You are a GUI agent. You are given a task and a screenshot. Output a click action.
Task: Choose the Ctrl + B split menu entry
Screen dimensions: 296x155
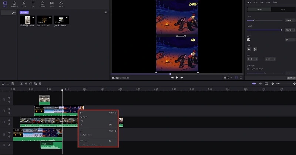point(98,131)
